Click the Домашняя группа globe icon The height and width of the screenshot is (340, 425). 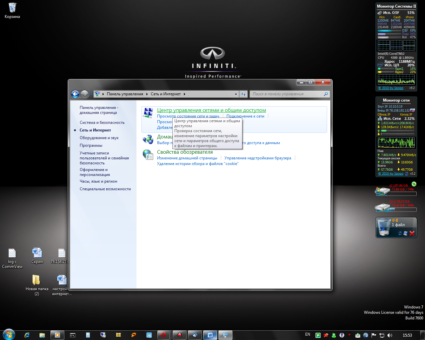click(x=148, y=139)
